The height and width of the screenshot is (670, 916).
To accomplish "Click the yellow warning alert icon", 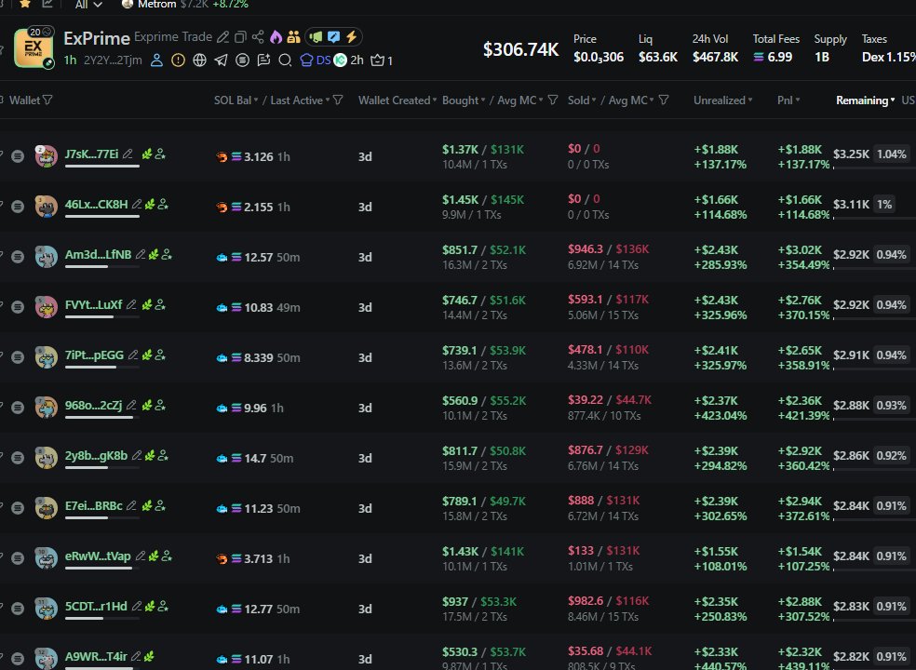I will pos(177,60).
